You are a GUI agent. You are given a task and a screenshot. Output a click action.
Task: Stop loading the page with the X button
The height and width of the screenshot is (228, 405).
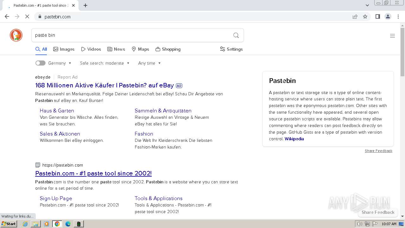pos(27,16)
